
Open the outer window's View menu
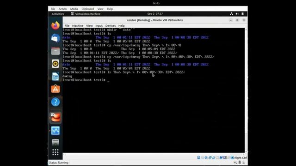(100, 9)
